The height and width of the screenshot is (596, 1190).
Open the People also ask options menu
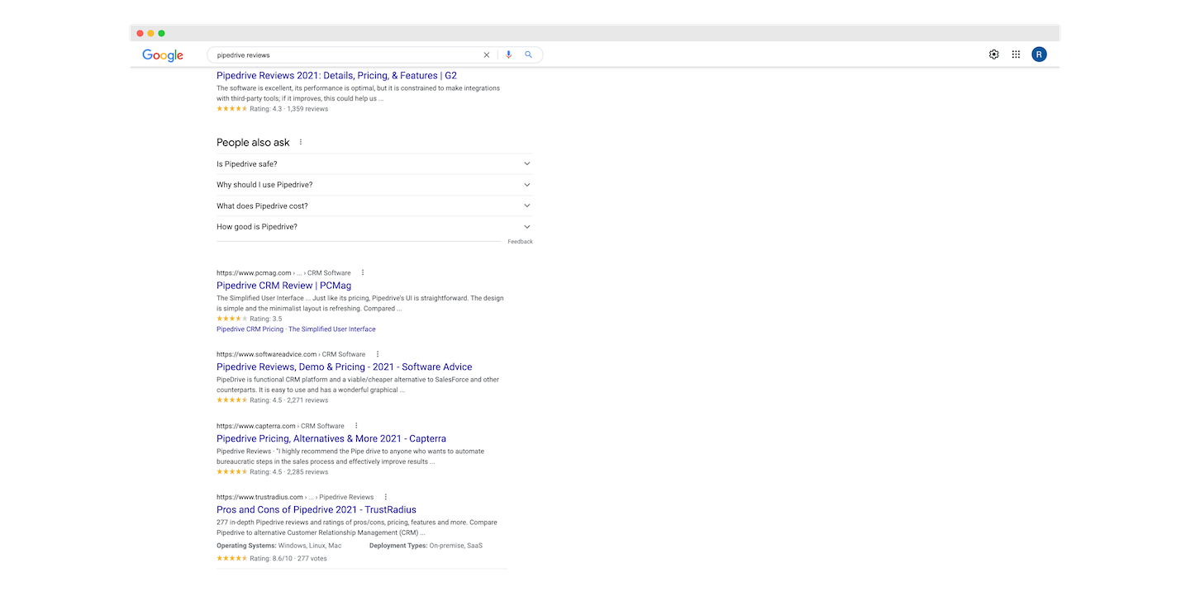(301, 142)
